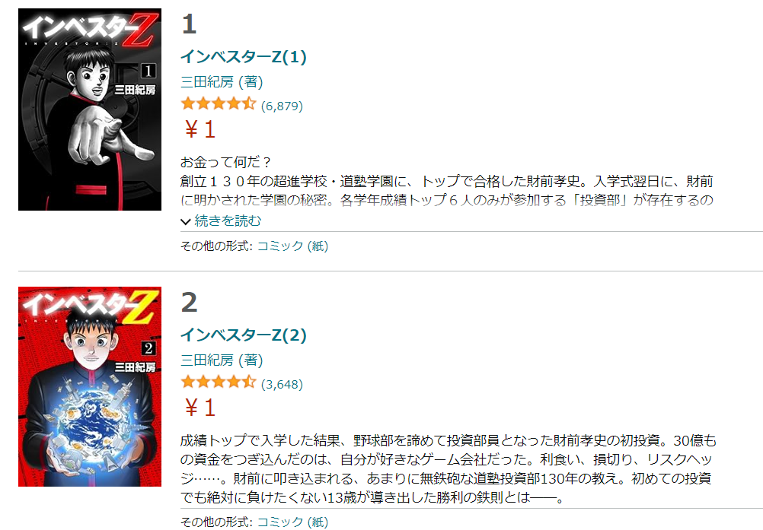Screen dimensions: 763x530
Task: Select コミック (紙) format for volume 1
Action: 292,246
